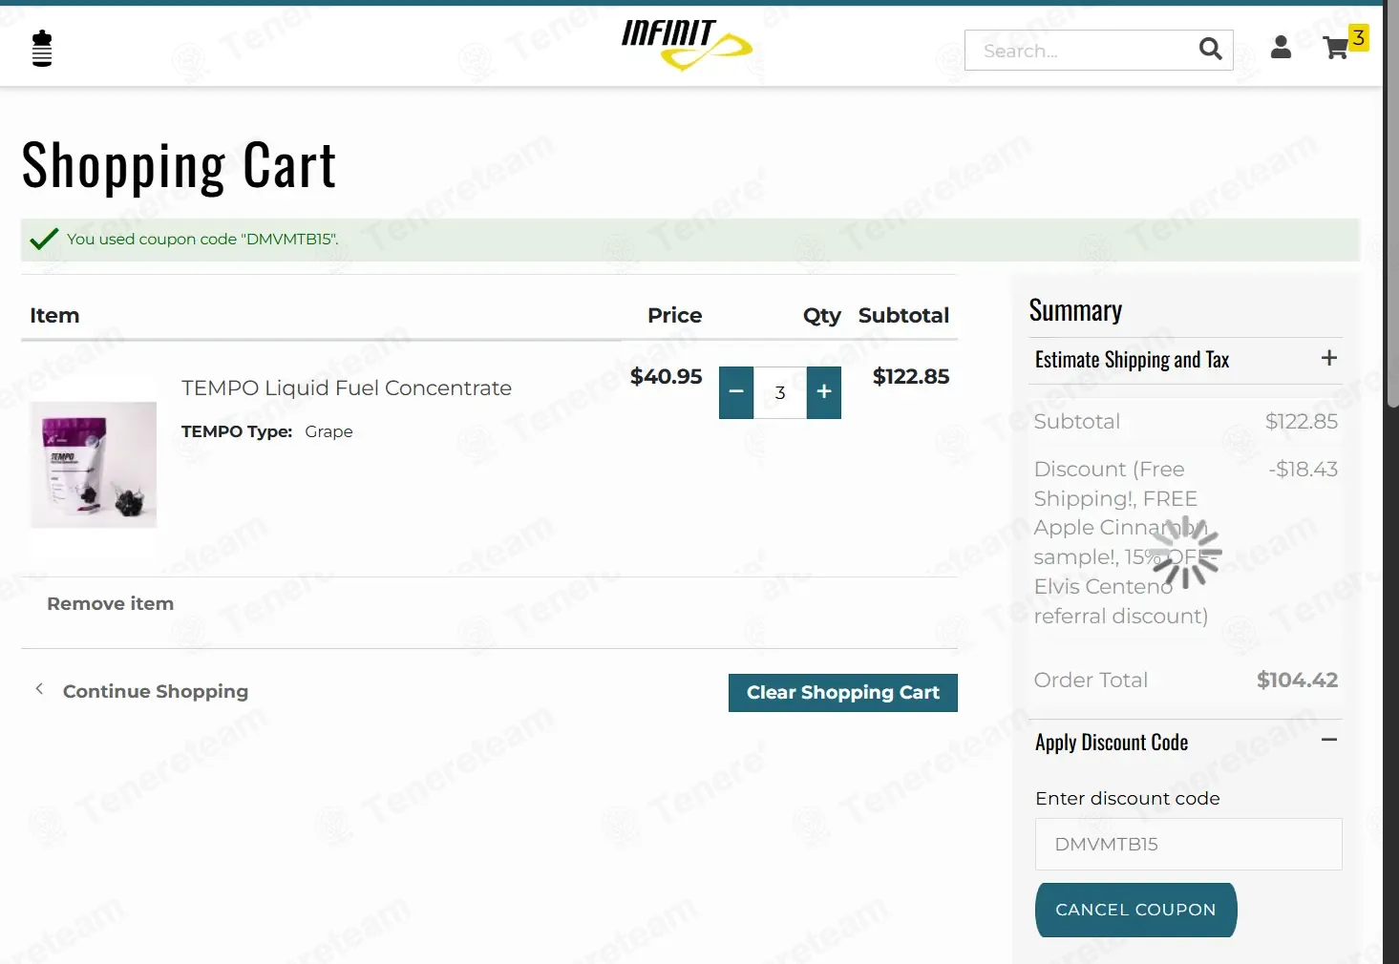Click the coupon success message text
1399x964 pixels.
pos(202,239)
